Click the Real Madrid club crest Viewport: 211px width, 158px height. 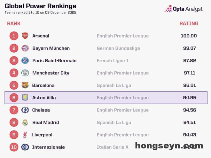tap(25, 122)
